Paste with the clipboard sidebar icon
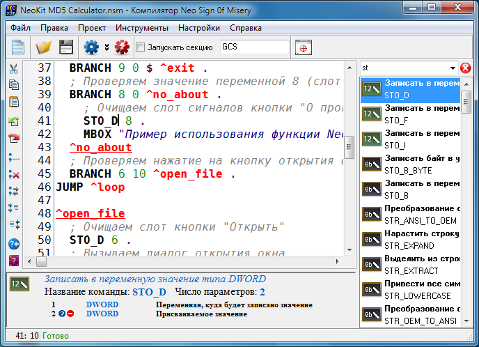 (14, 102)
